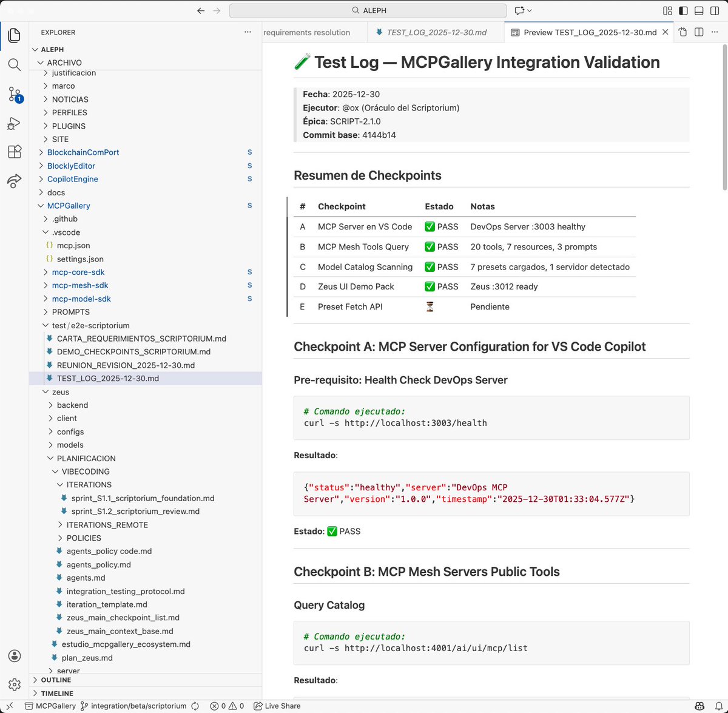
Task: Collapse the MCPGallery folder
Action: coord(146,206)
